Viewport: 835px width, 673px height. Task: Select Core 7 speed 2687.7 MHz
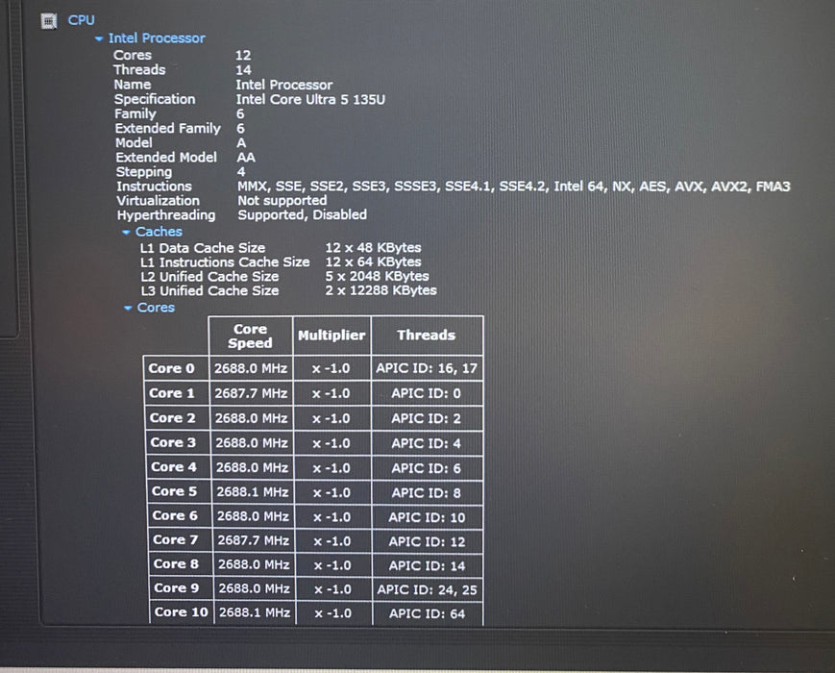(254, 541)
